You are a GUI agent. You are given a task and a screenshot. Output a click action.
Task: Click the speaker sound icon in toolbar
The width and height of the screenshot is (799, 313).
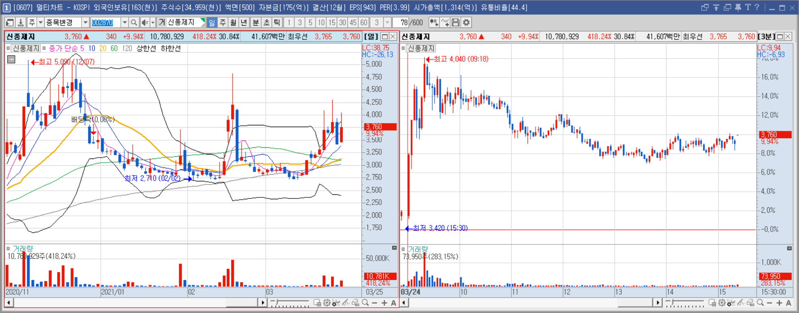point(145,22)
